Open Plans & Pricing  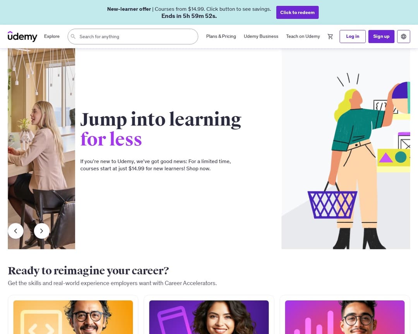pyautogui.click(x=221, y=36)
